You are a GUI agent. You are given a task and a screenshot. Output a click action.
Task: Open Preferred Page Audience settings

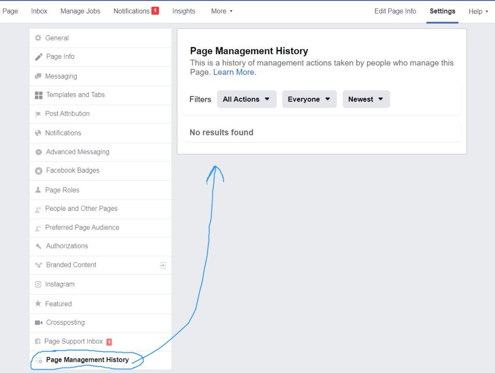101,228
